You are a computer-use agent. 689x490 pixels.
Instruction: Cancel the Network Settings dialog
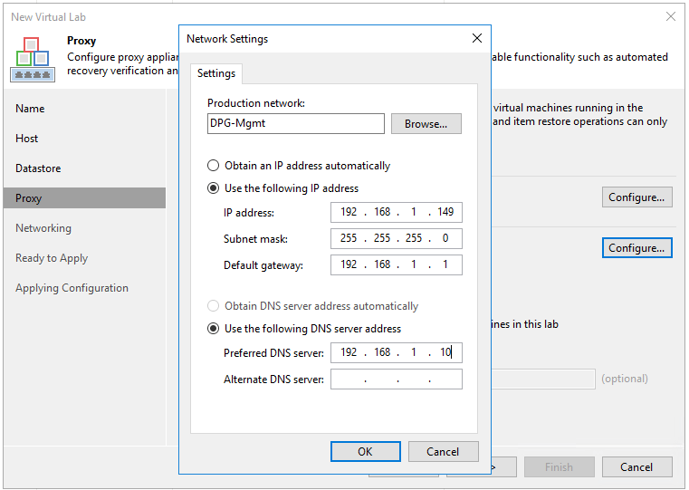[443, 451]
